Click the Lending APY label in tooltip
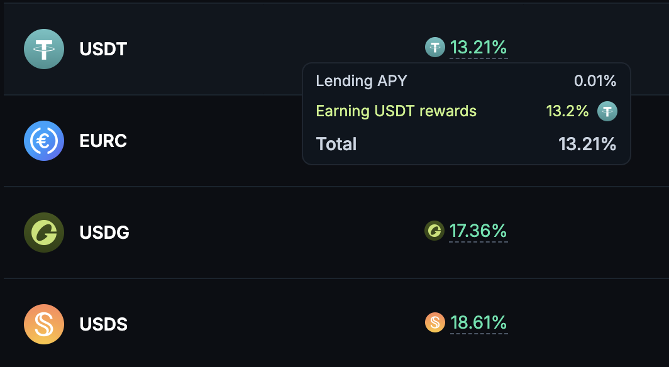Image resolution: width=669 pixels, height=367 pixels. pos(362,81)
